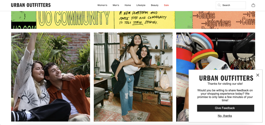265x125 pixels.
Task: Click the Give Feedback button
Action: point(225,108)
